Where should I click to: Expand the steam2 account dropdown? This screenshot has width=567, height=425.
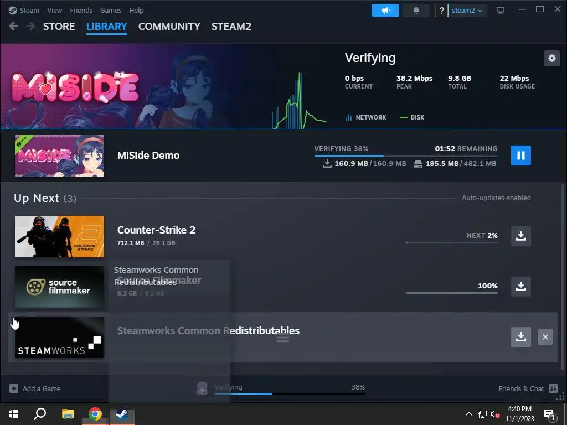click(467, 11)
